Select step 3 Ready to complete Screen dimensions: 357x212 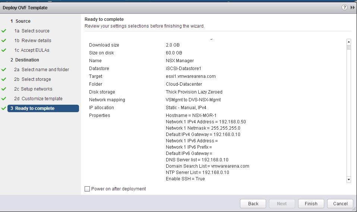click(x=43, y=108)
